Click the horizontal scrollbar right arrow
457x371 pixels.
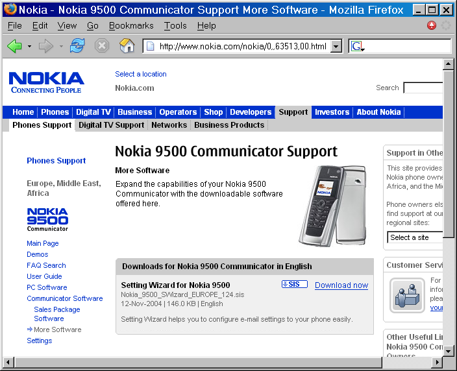point(437,363)
